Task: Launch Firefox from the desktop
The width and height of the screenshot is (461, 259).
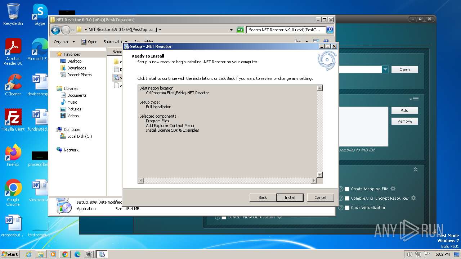Action: tap(13, 155)
